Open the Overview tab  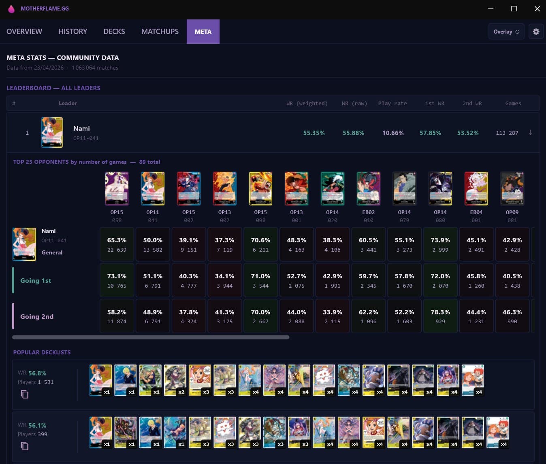click(x=24, y=32)
